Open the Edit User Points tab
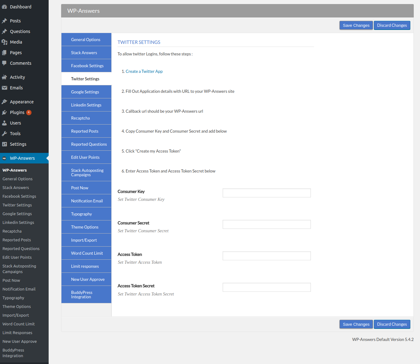 point(86,157)
